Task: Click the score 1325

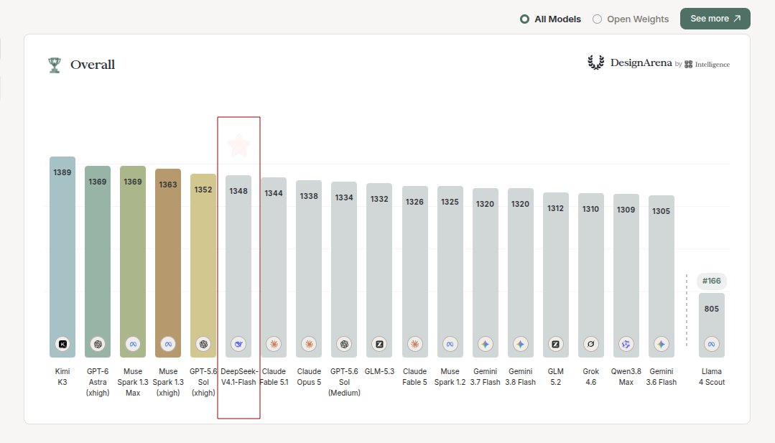Action: (450, 202)
